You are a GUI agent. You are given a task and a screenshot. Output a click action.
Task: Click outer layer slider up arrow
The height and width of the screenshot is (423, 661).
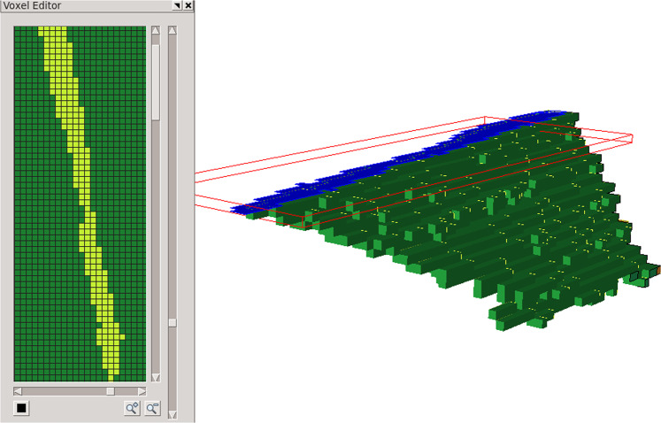point(173,31)
